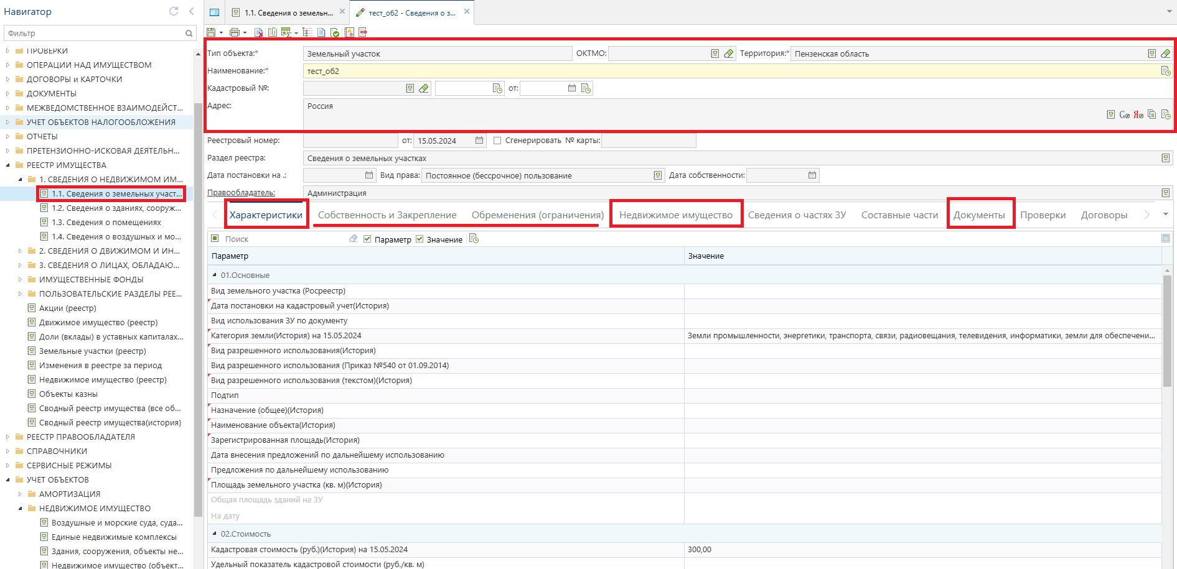Clear the ОКТМО field with eraser icon

point(728,53)
